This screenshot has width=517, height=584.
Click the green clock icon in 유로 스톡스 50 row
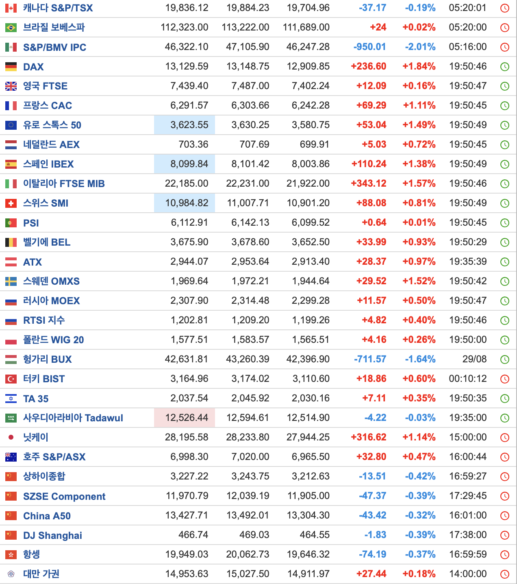pyautogui.click(x=505, y=125)
